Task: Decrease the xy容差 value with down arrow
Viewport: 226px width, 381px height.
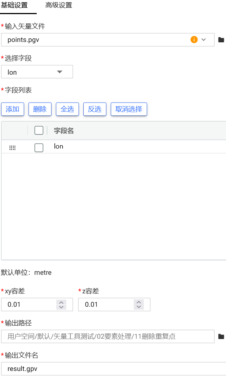Action: coord(61,307)
